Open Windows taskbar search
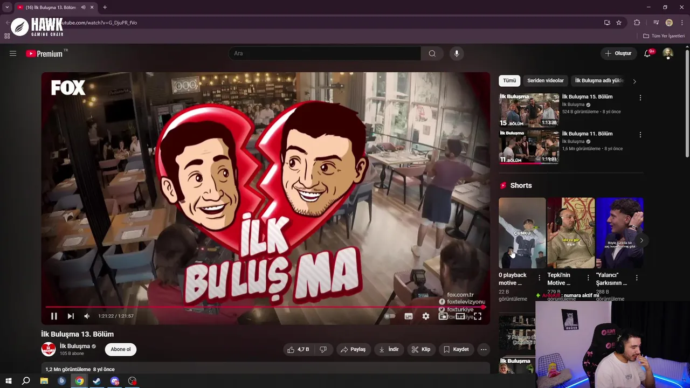The width and height of the screenshot is (690, 388). click(x=26, y=381)
